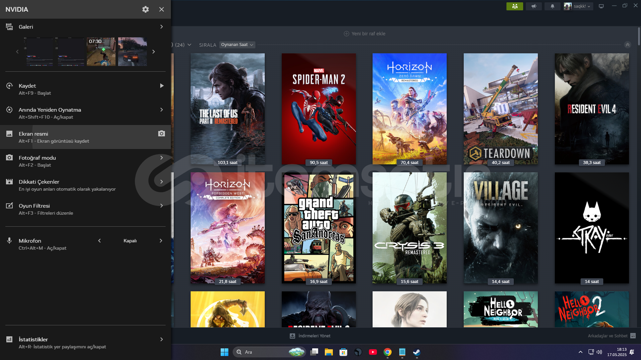Open Microsoft Store from taskbar
The image size is (641, 360).
[x=343, y=352]
